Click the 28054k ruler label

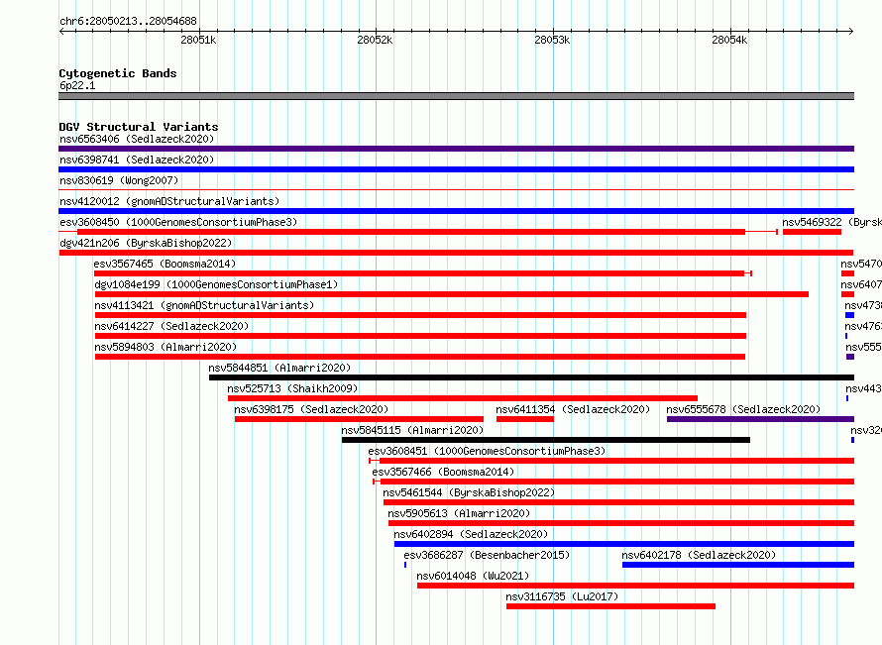[x=729, y=40]
